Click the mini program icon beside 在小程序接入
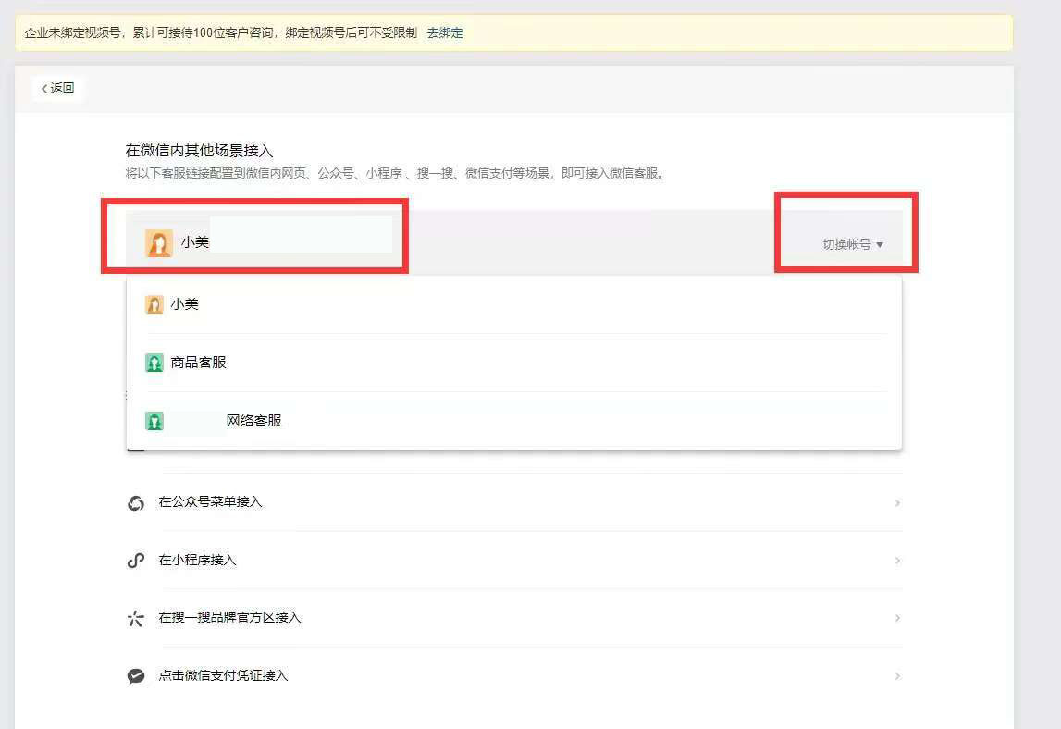Viewport: 1061px width, 729px height. coord(136,561)
